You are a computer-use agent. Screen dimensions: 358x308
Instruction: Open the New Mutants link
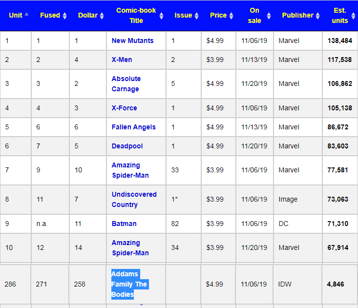tap(132, 41)
